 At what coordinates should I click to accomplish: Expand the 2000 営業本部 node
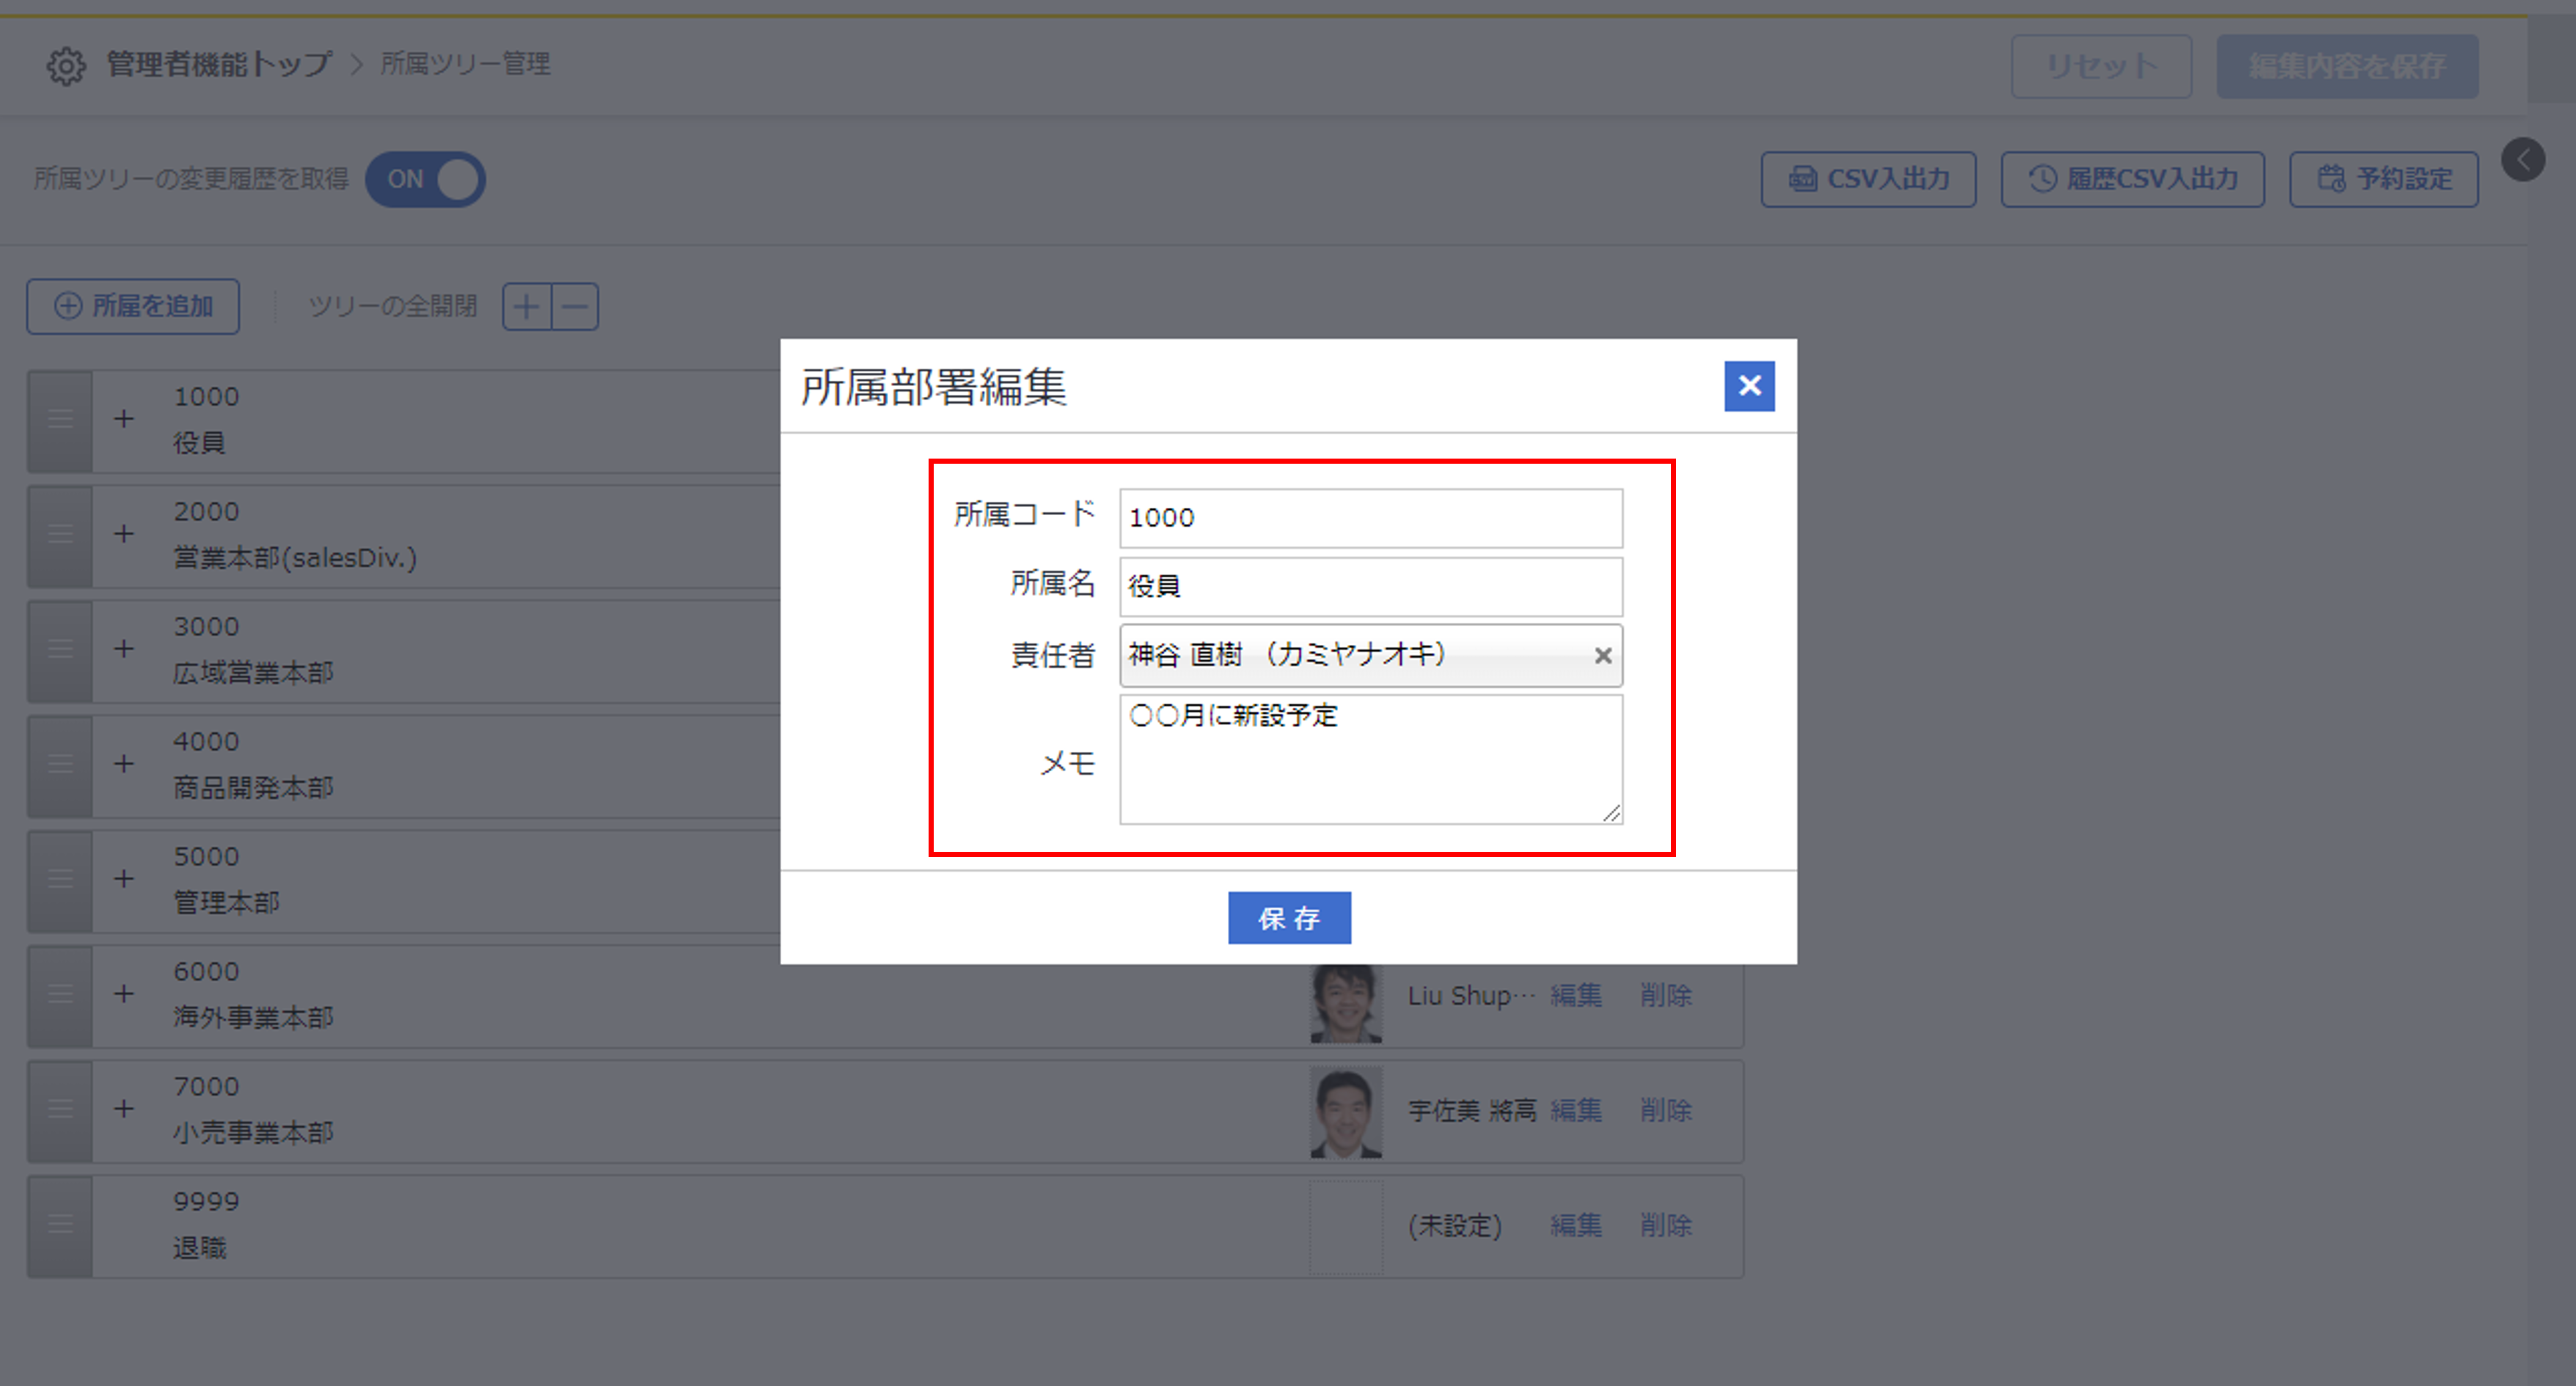(x=124, y=534)
